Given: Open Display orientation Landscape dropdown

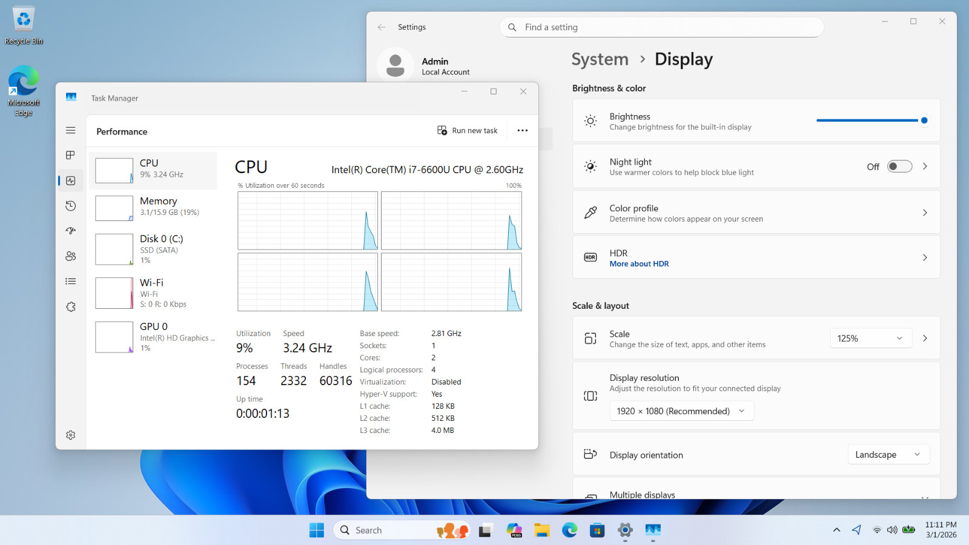Looking at the screenshot, I should pyautogui.click(x=888, y=455).
